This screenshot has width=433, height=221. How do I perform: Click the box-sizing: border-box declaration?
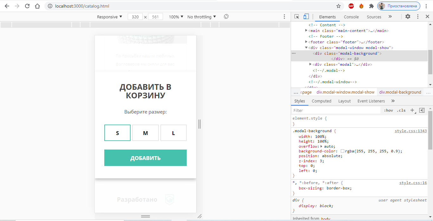point(325,188)
